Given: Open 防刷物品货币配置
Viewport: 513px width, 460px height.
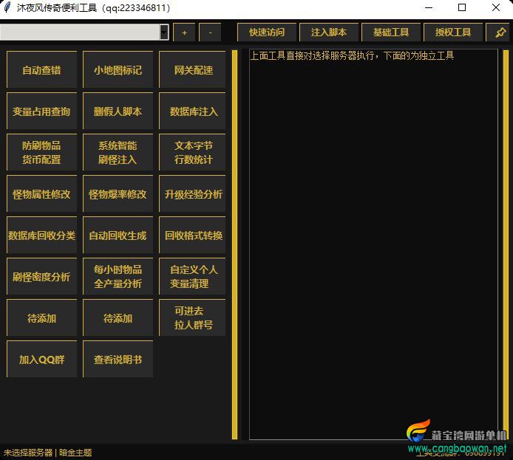Looking at the screenshot, I should point(41,152).
